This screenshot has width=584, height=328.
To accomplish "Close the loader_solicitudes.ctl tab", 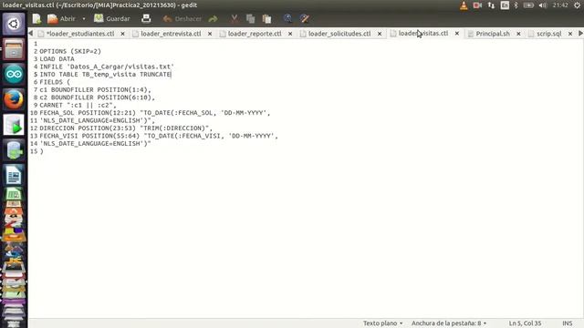I will (380, 34).
